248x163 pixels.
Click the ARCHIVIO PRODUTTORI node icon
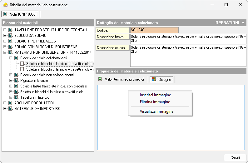(x=10, y=103)
